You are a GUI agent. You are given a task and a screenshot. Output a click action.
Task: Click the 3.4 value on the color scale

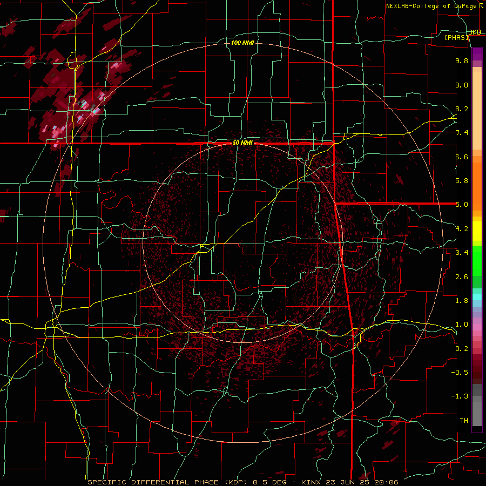tap(462, 253)
